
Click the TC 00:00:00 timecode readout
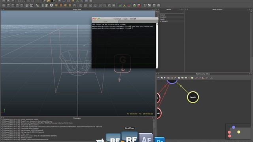point(132,114)
